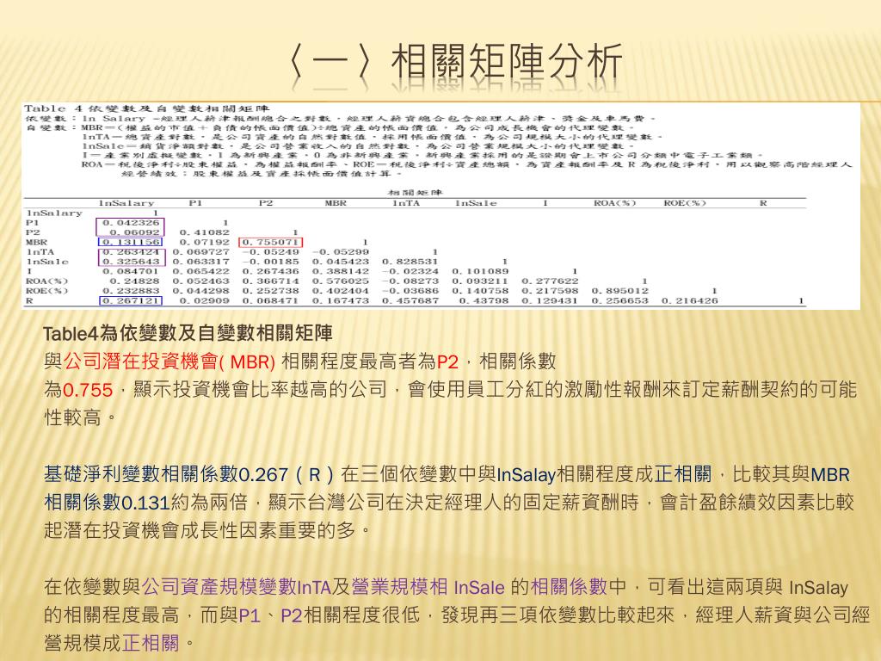This screenshot has width=881, height=661.
Task: Select the R row label
Action: point(29,300)
